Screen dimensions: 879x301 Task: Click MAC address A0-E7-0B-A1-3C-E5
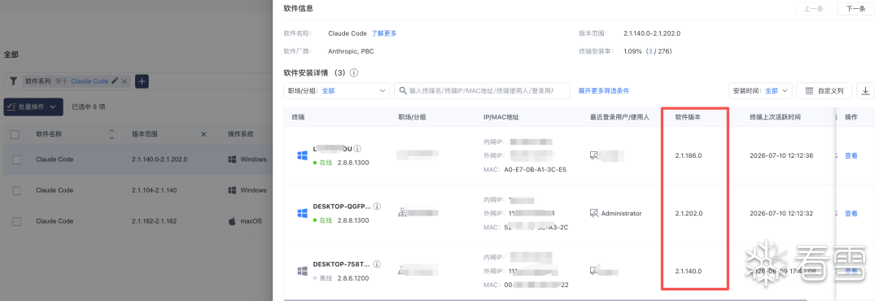(536, 169)
